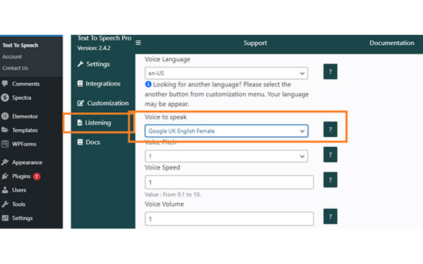Open the Support link
This screenshot has width=423, height=264.
pyautogui.click(x=255, y=43)
